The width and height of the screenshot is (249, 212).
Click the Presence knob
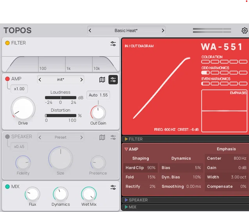(98, 163)
